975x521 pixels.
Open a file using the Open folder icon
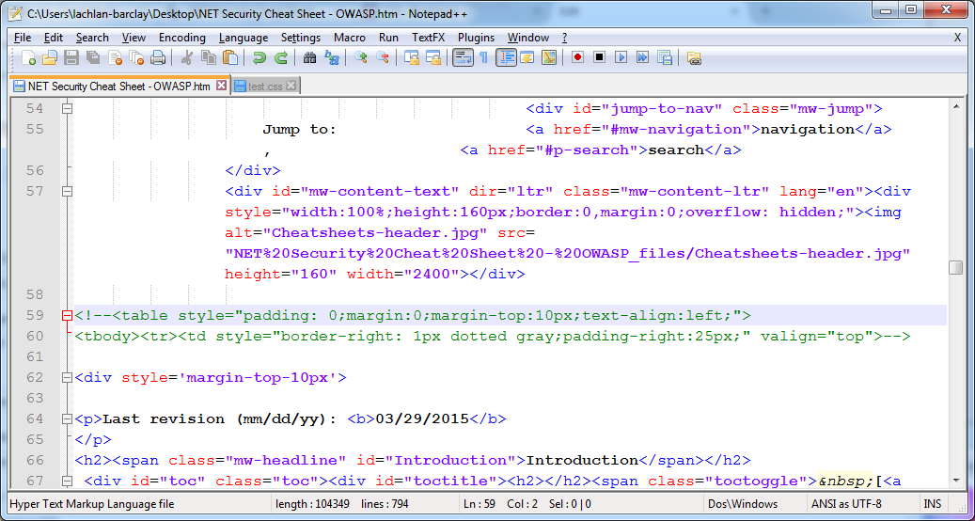(x=50, y=57)
